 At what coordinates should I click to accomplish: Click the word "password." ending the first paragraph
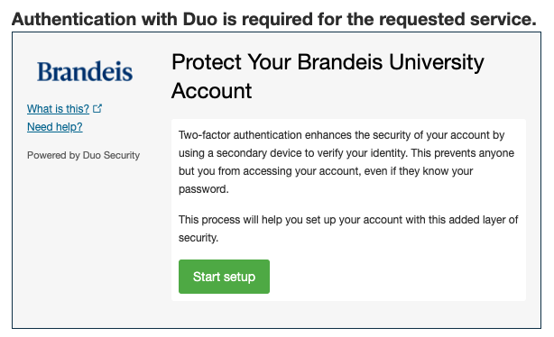[204, 189]
